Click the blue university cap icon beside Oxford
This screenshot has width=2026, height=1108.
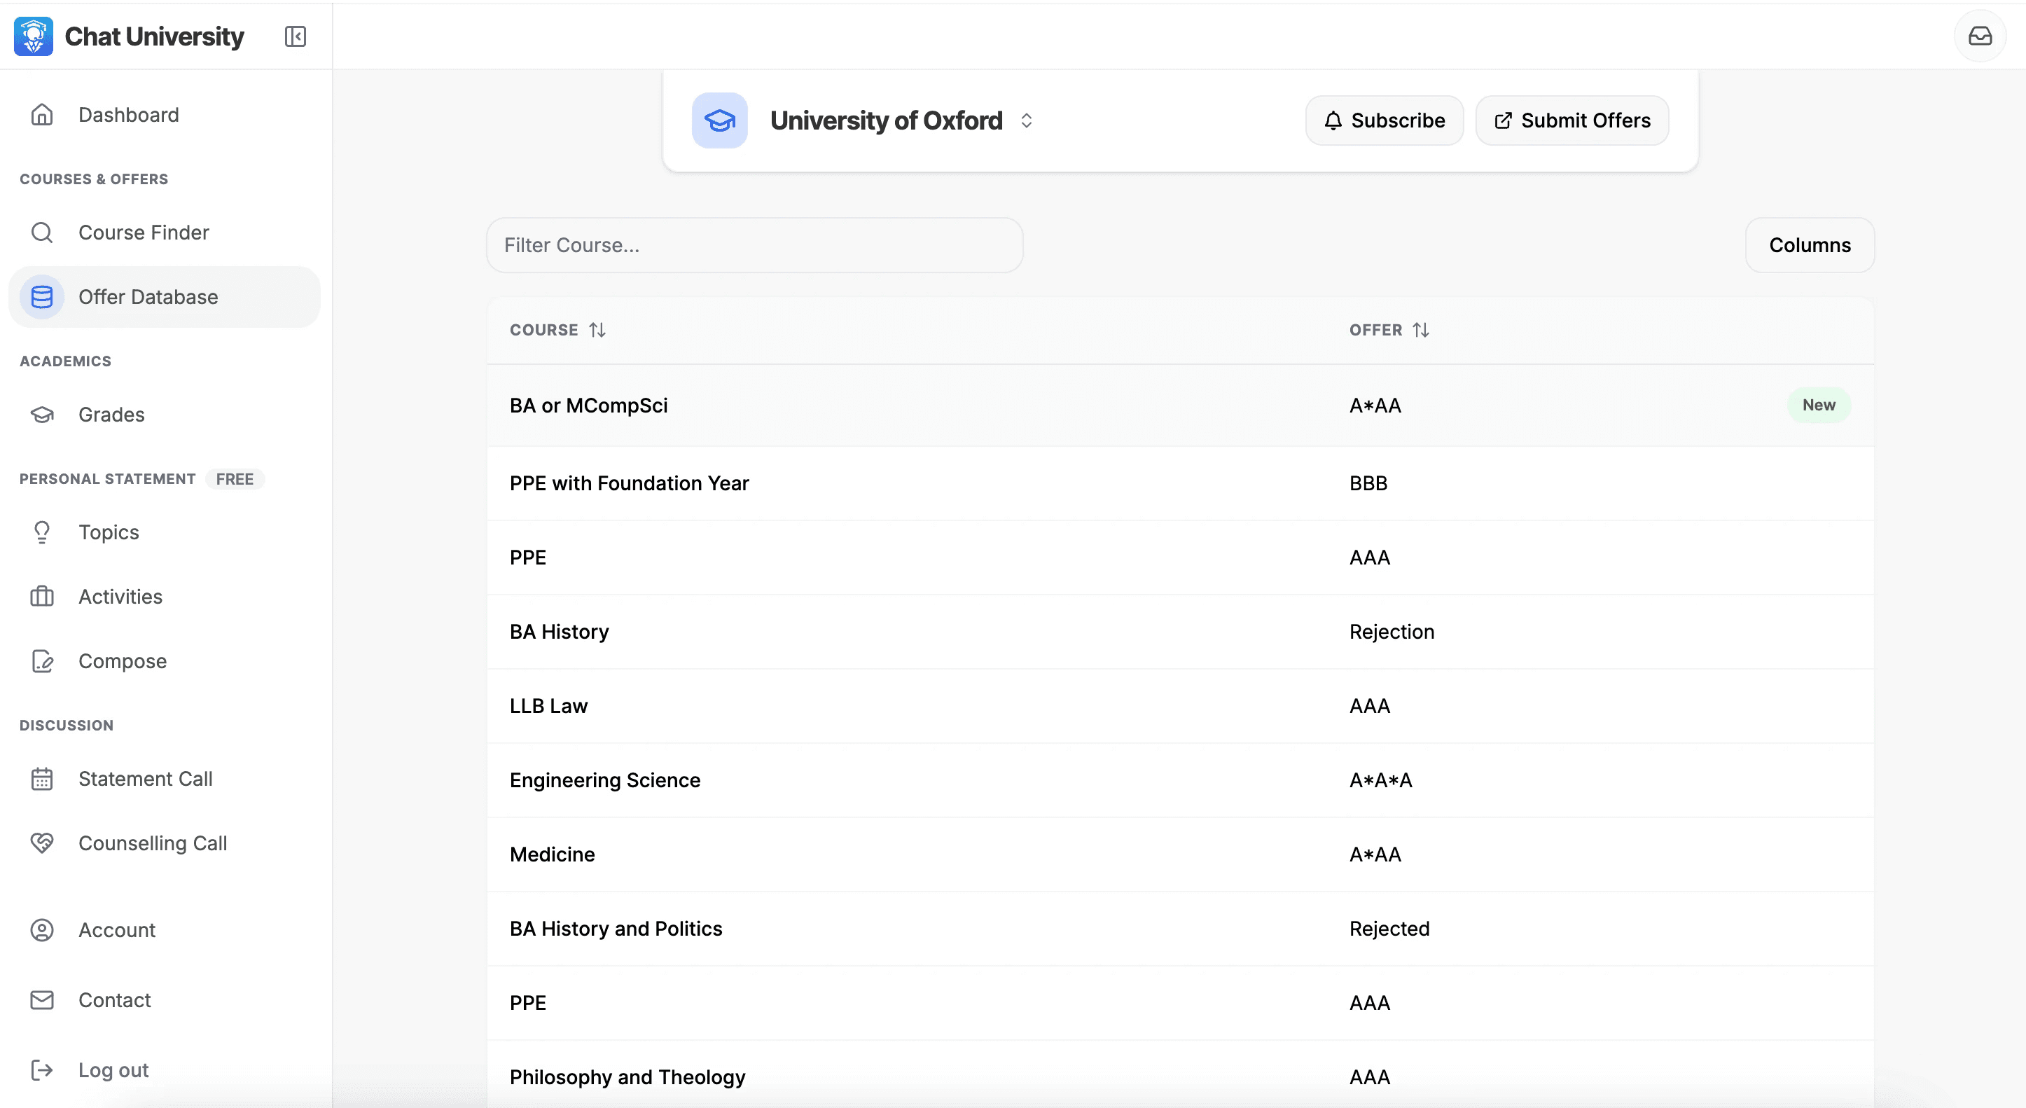pyautogui.click(x=720, y=120)
